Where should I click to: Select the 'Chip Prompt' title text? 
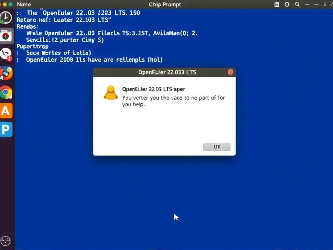165,4
